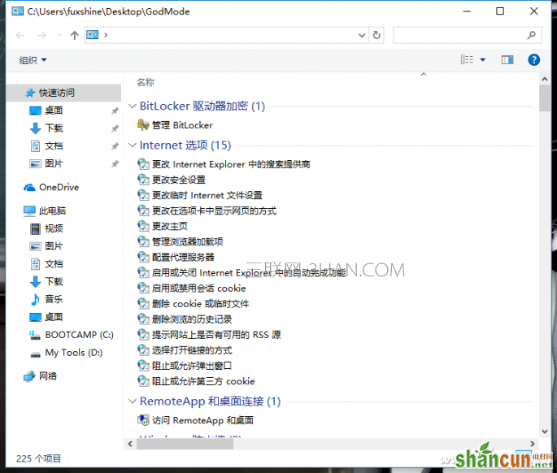This screenshot has width=557, height=473.
Task: Click the 管理 BitLocker key icon
Action: coord(143,124)
